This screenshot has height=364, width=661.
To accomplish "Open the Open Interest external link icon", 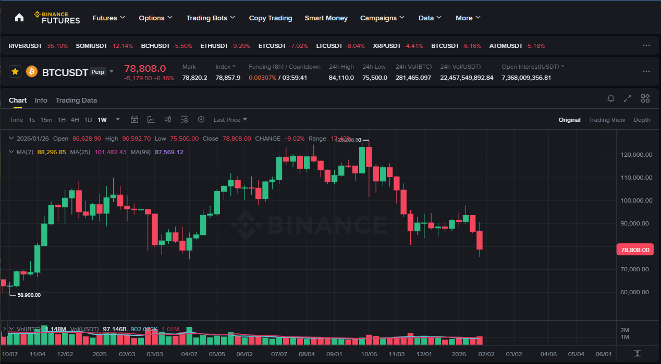I will pyautogui.click(x=562, y=67).
